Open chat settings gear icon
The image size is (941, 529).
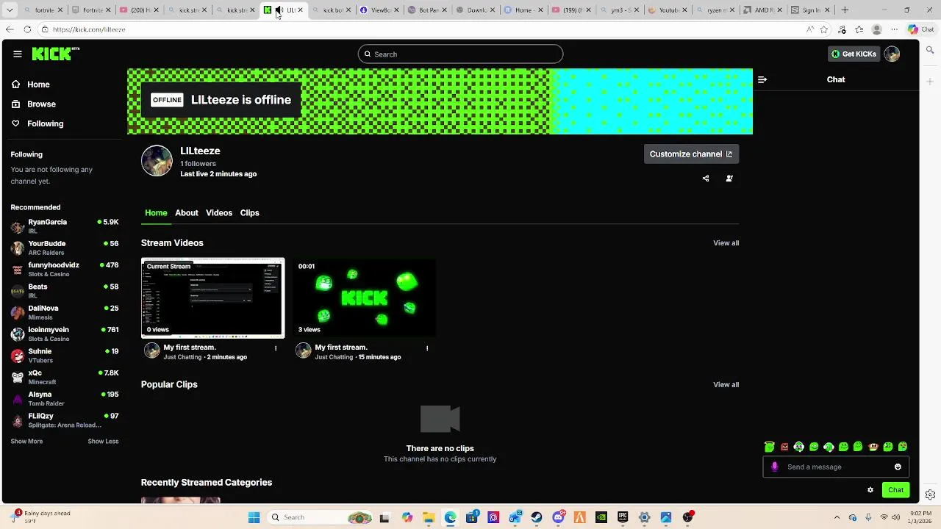pyautogui.click(x=870, y=490)
